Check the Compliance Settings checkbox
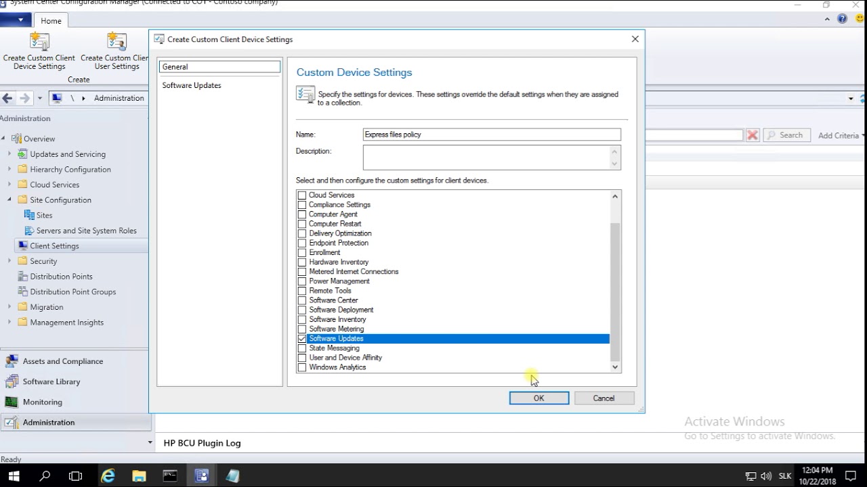The width and height of the screenshot is (867, 487). pos(302,205)
